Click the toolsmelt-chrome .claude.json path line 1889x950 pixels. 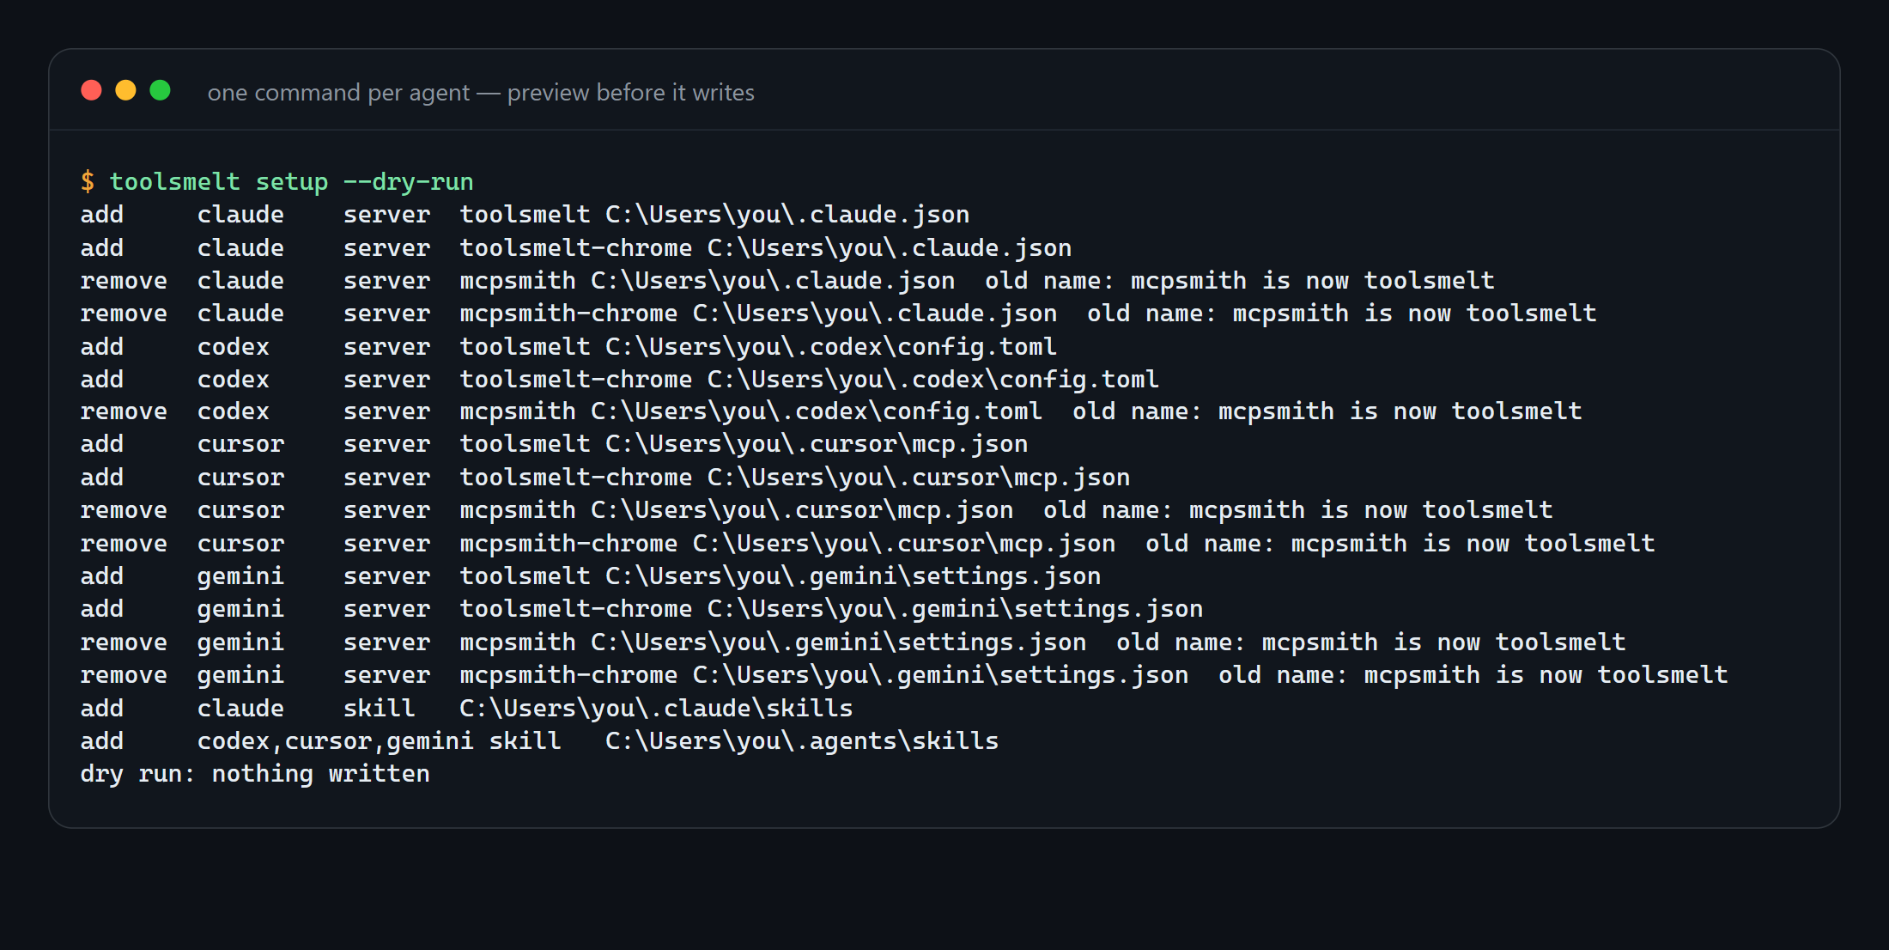click(x=890, y=248)
